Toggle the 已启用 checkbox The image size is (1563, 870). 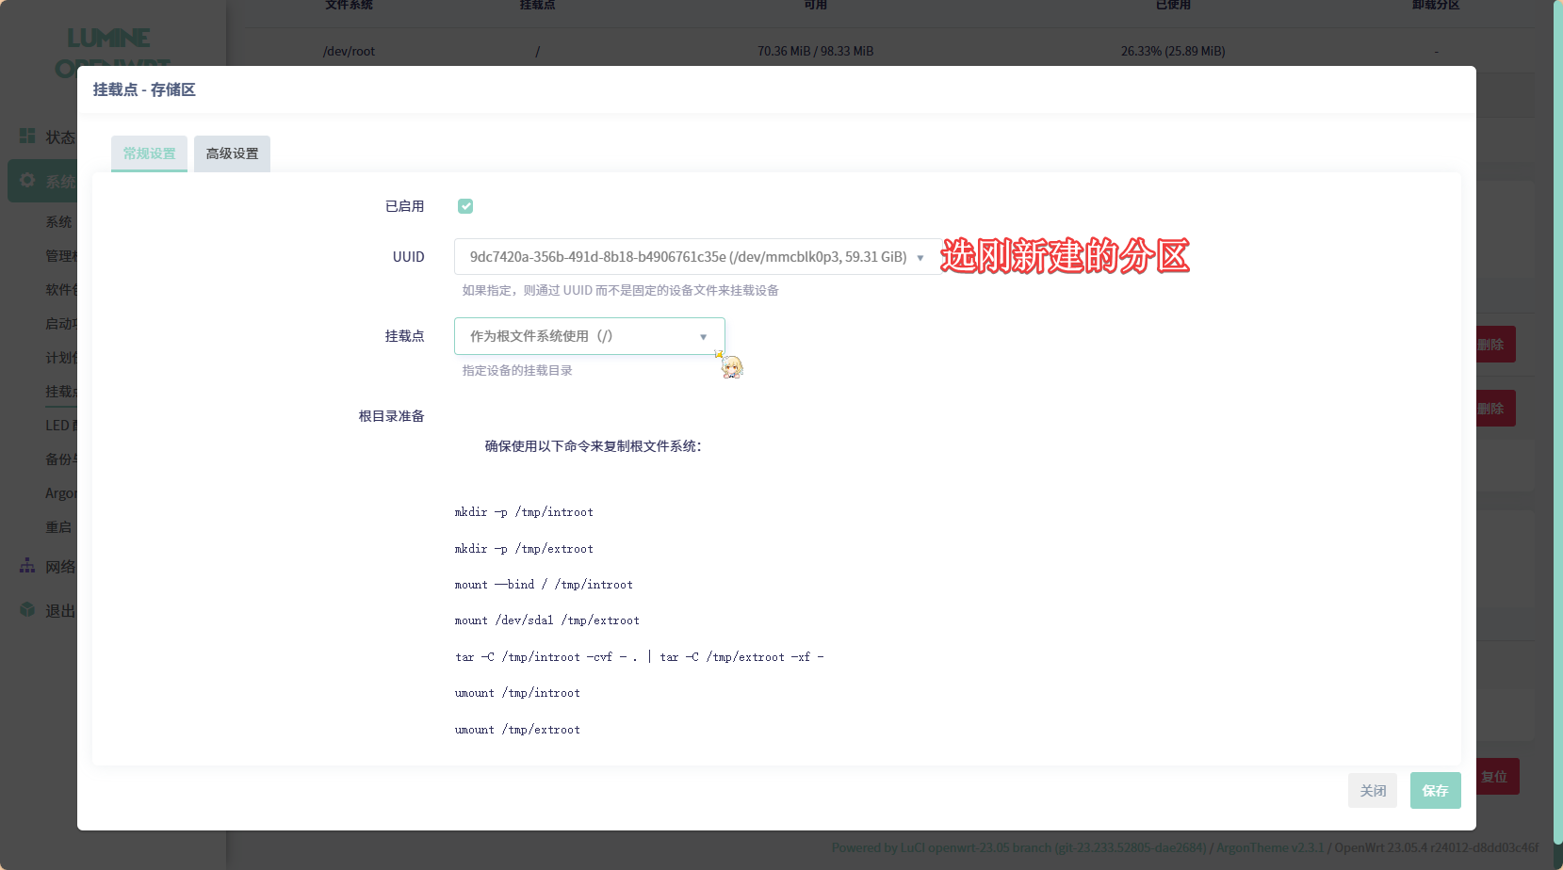pyautogui.click(x=465, y=206)
